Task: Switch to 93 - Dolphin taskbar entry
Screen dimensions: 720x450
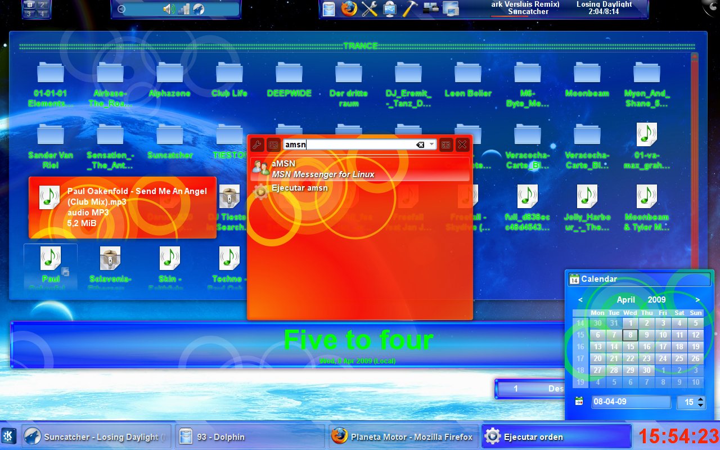Action: [x=249, y=436]
